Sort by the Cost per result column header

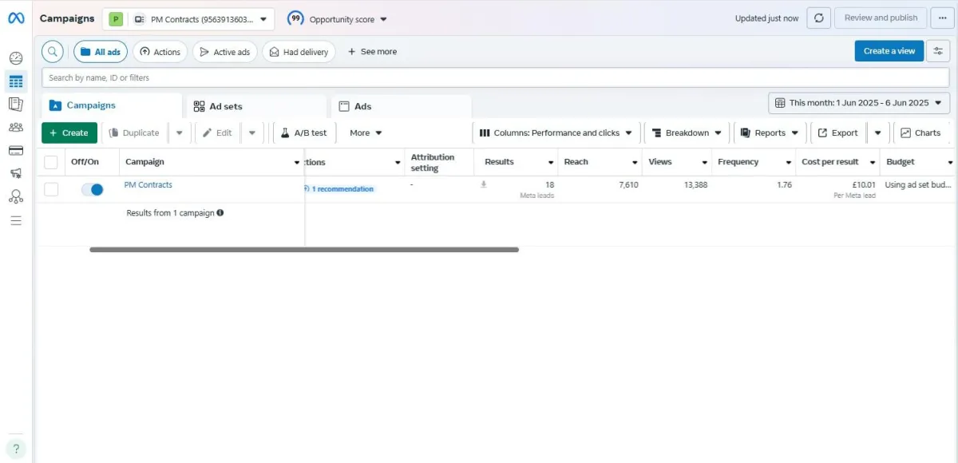coord(837,162)
